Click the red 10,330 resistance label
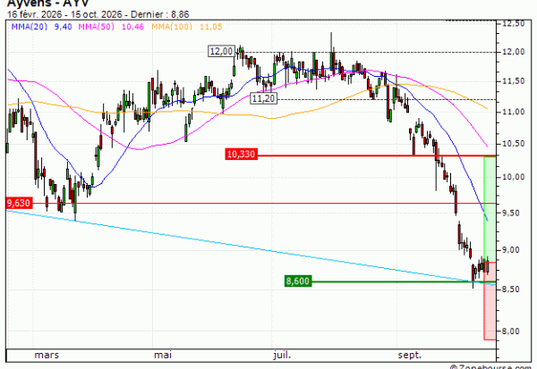 242,155
